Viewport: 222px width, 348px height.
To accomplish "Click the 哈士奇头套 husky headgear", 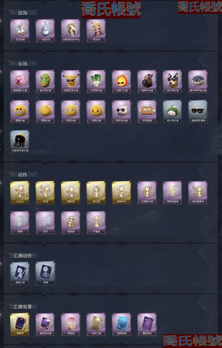I will [x=173, y=81].
